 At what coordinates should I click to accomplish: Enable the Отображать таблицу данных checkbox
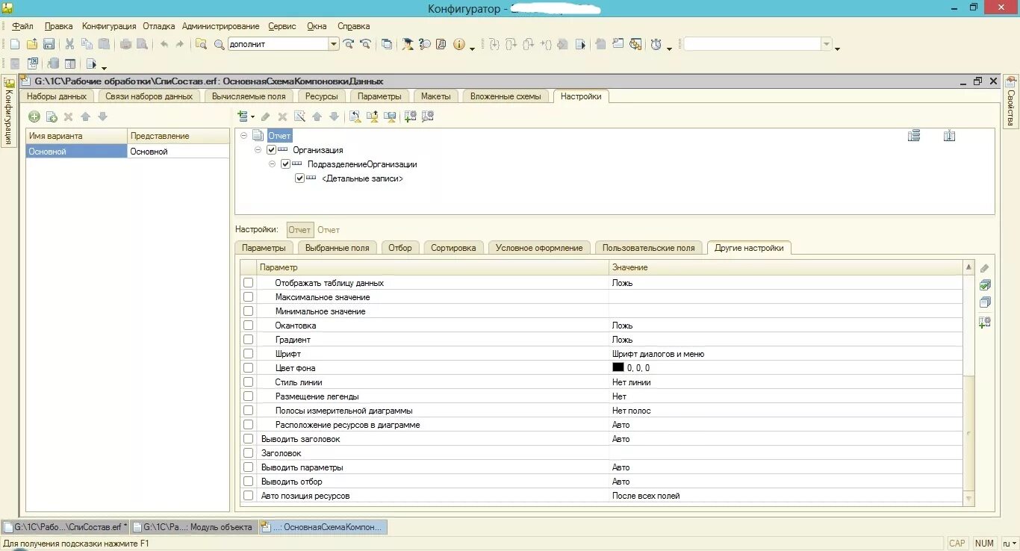pos(249,283)
